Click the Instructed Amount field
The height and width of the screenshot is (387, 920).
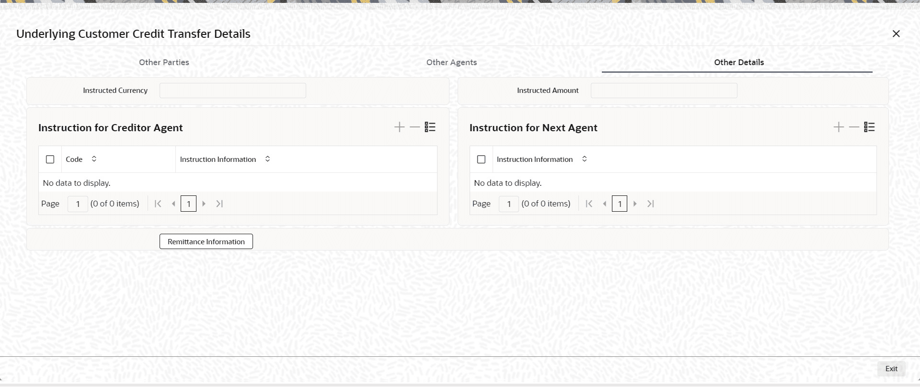tap(664, 91)
